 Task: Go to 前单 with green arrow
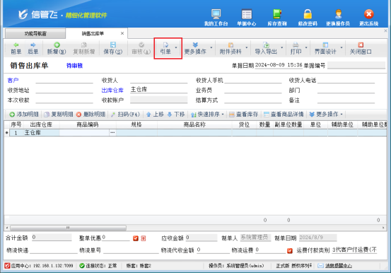tap(16, 48)
